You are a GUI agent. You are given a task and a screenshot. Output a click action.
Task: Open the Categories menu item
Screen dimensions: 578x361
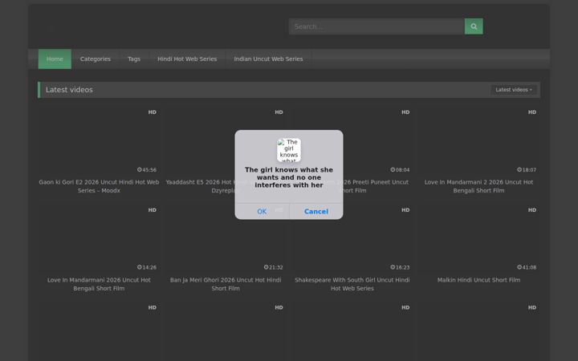[x=95, y=59]
